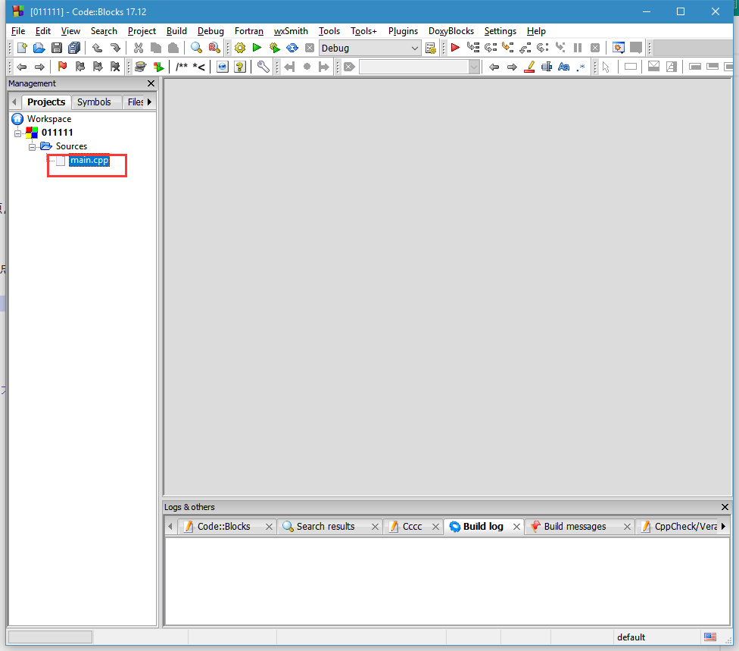Open the File menu
739x651 pixels.
[x=18, y=31]
